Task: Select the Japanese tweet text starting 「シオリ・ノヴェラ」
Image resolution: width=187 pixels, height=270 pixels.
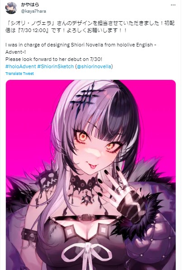Action: (x=90, y=27)
